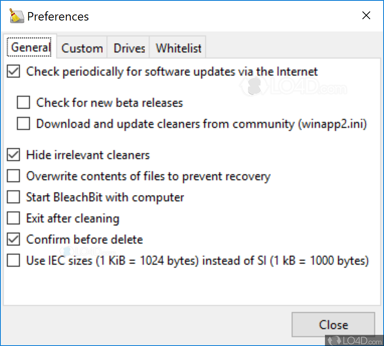
Task: Enable overwriting file contents to prevent recovery
Action: coord(13,176)
